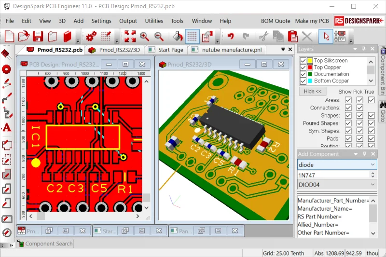Click the Copy pages toolbar icon
The width and height of the screenshot is (386, 257).
click(278, 36)
